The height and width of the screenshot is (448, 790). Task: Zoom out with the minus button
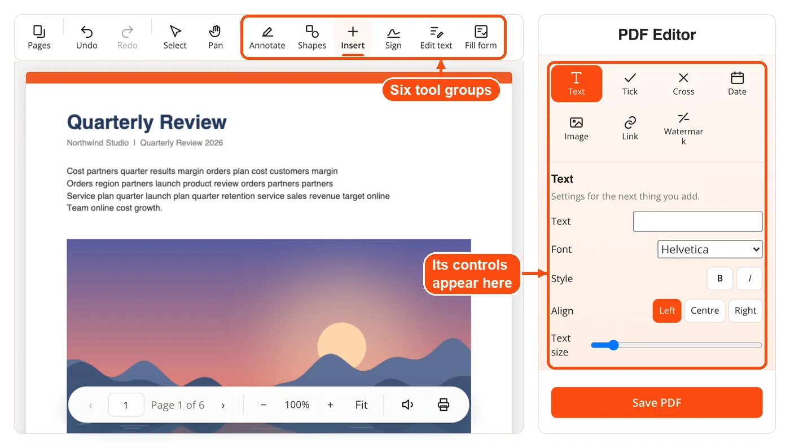point(264,405)
